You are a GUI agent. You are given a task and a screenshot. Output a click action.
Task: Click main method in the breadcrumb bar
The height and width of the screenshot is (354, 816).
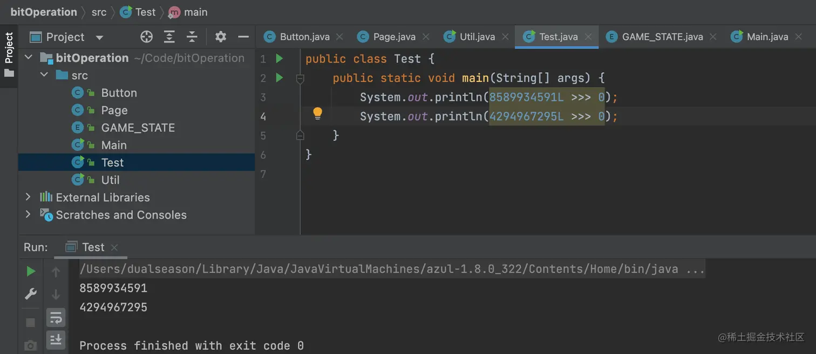(188, 12)
